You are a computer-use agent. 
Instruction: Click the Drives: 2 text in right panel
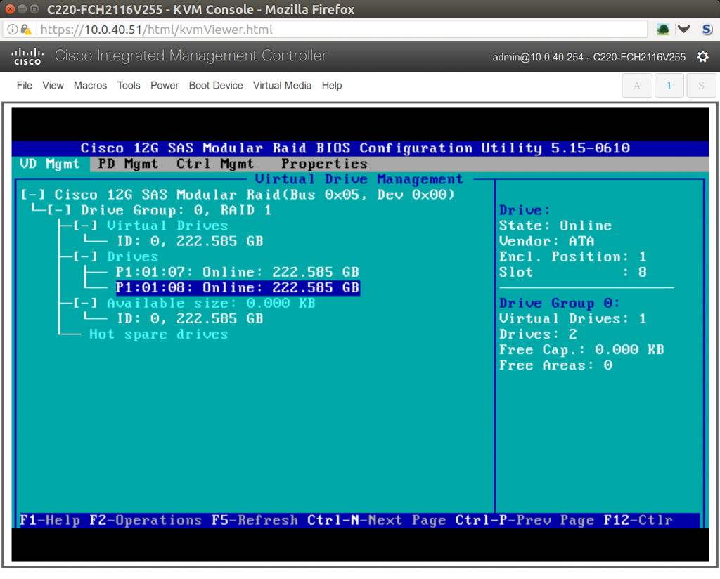(x=538, y=334)
